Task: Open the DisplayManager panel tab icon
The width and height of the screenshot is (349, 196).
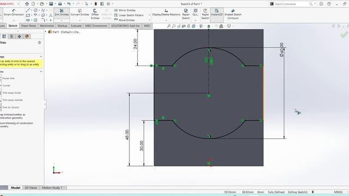Action: pyautogui.click(x=27, y=36)
